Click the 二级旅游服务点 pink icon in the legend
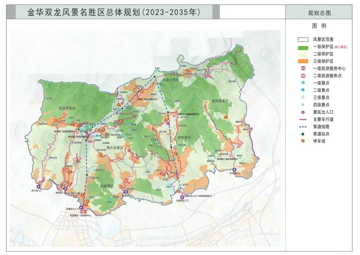The image size is (360, 255). (x=303, y=76)
